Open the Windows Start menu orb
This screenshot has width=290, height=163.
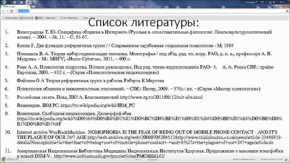coord(4,2)
